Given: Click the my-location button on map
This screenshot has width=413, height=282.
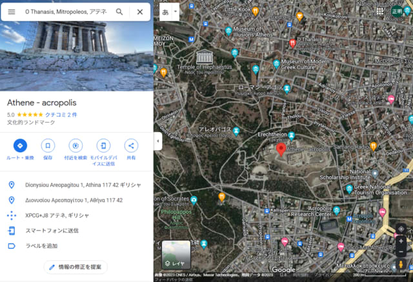Looking at the screenshot, I should point(401,229).
